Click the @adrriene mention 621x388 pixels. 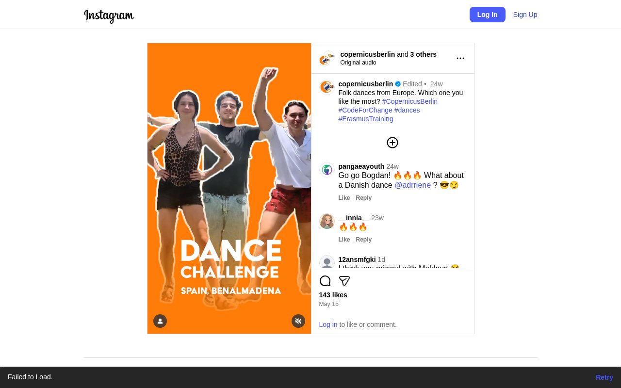(412, 185)
